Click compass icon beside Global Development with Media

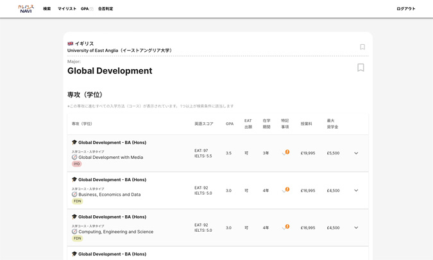click(x=74, y=157)
